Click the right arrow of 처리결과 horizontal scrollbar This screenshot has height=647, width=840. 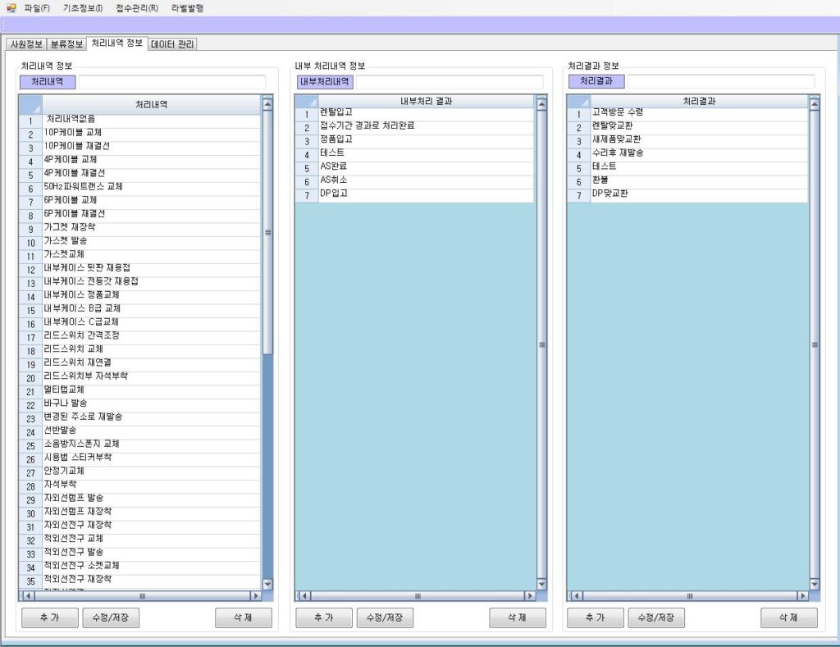click(x=801, y=596)
